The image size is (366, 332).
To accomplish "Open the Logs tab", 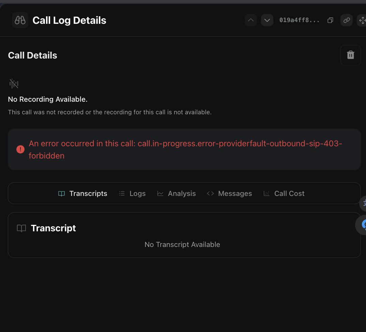I will click(132, 194).
